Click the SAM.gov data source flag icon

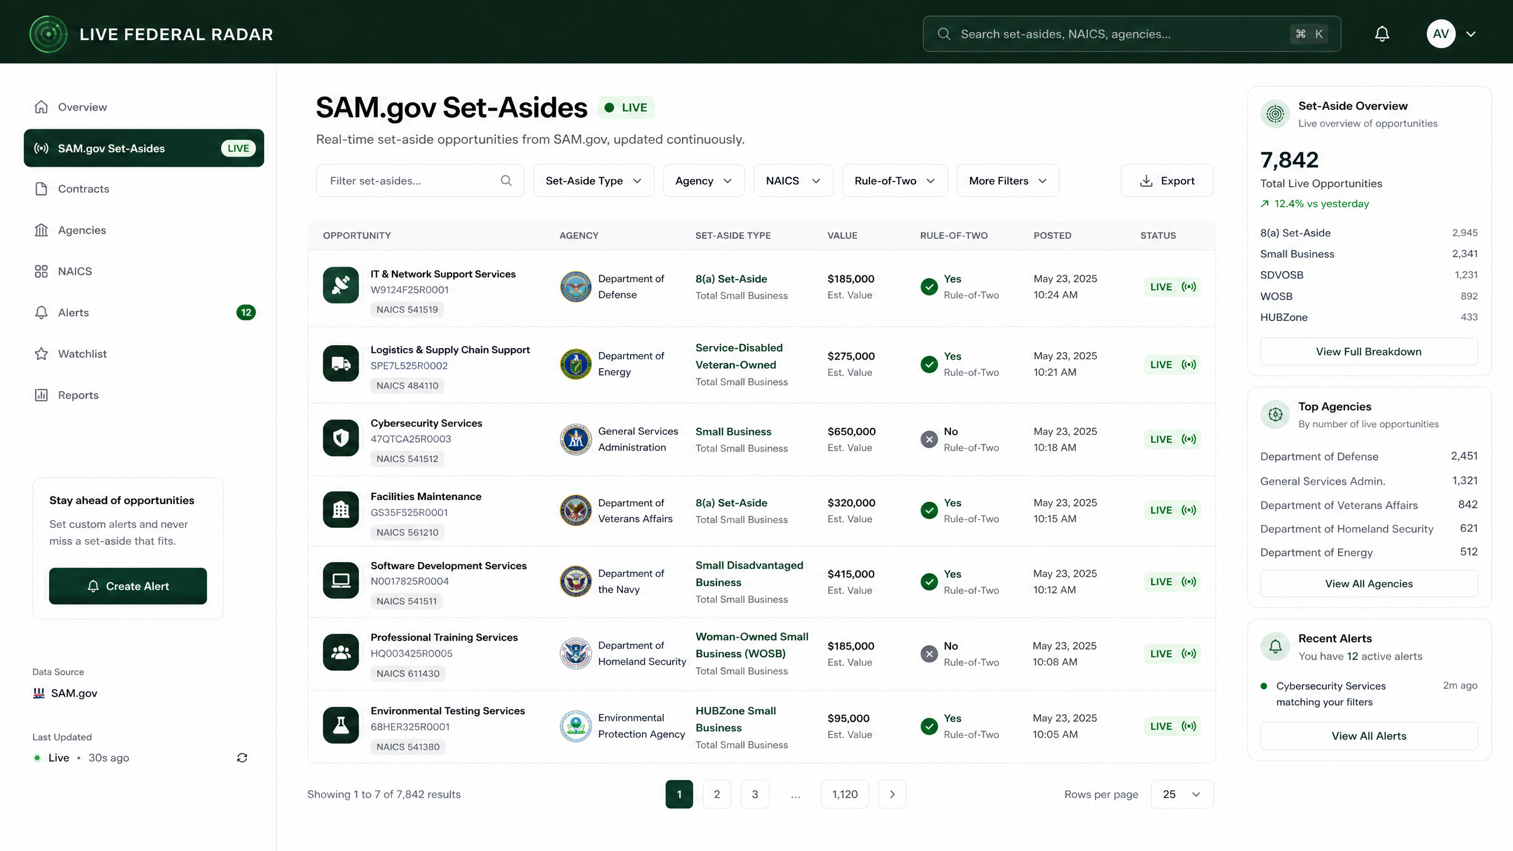(x=39, y=693)
